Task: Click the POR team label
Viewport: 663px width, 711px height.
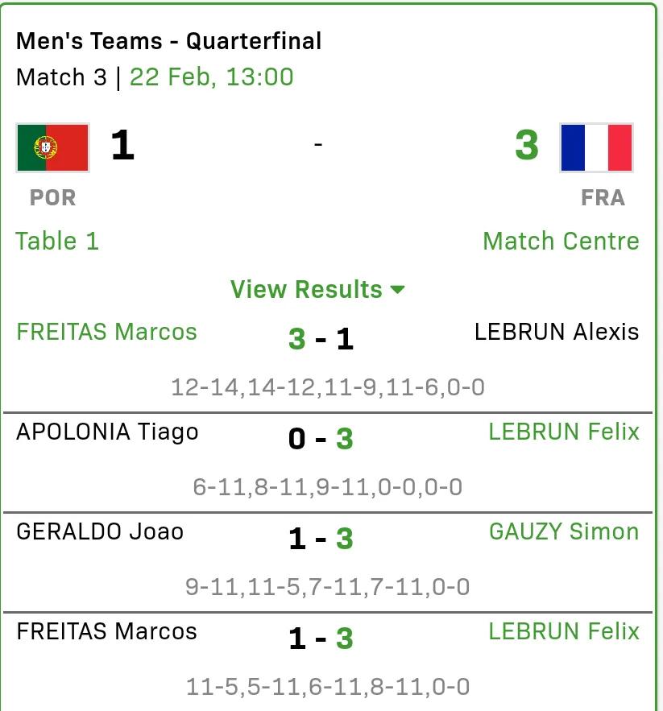Action: tap(52, 198)
